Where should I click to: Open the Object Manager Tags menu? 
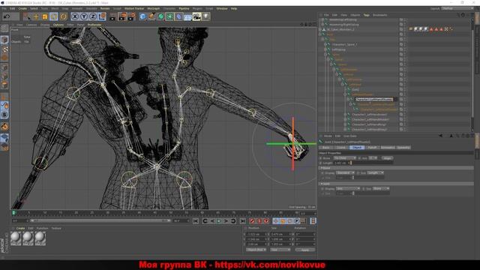(x=367, y=15)
